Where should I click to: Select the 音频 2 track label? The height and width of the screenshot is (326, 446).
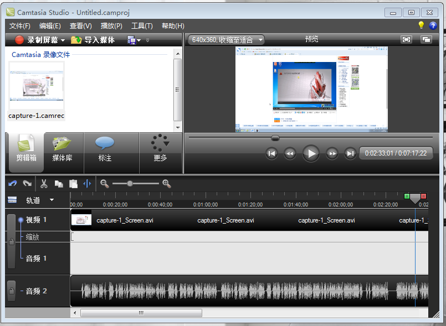(36, 291)
